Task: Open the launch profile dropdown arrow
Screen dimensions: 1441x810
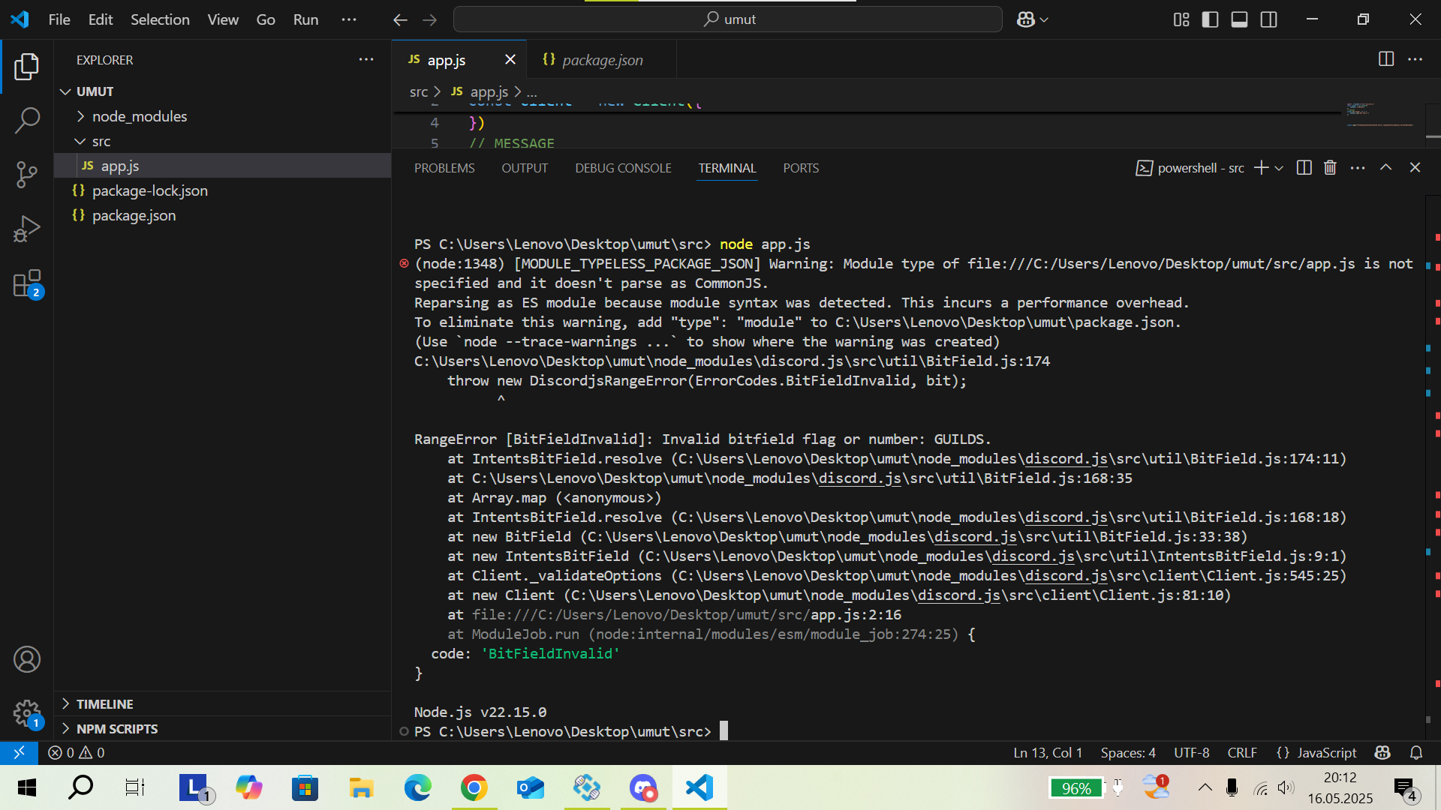Action: point(1279,168)
